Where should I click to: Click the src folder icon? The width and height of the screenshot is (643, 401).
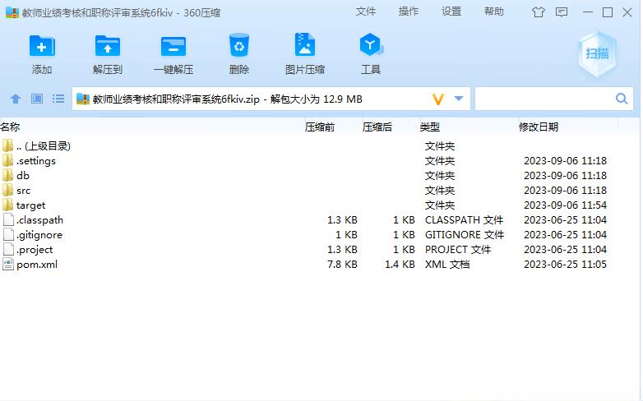(x=7, y=191)
